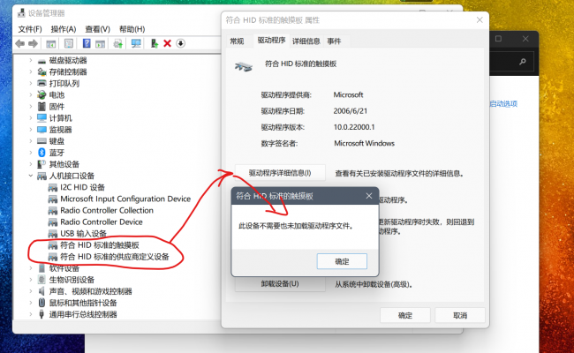Image resolution: width=574 pixels, height=353 pixels.
Task: Click the monitor category icon beside 监视器
Action: point(42,130)
